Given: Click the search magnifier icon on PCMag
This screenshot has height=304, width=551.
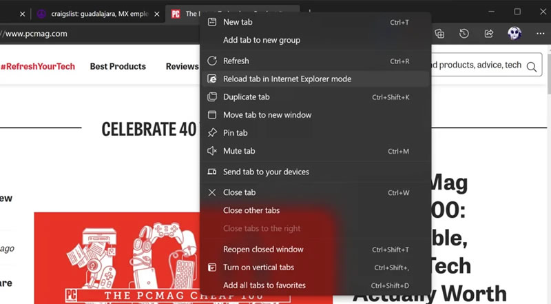Looking at the screenshot, I should (x=532, y=66).
